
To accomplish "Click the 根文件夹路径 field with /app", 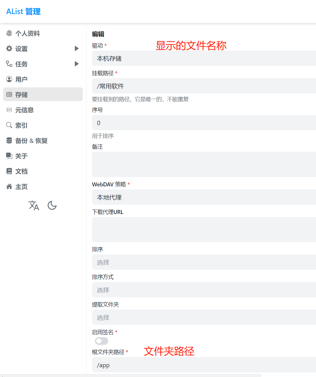I will pyautogui.click(x=204, y=365).
